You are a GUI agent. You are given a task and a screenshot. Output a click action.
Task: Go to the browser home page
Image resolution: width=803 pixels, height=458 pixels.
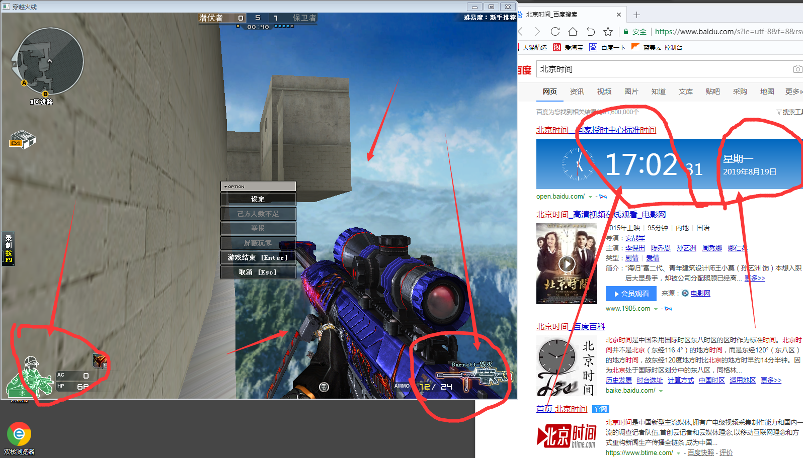tap(573, 32)
